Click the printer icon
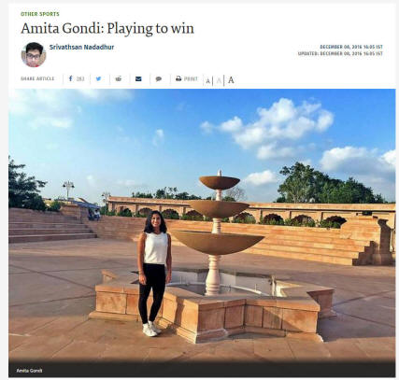 coord(178,78)
